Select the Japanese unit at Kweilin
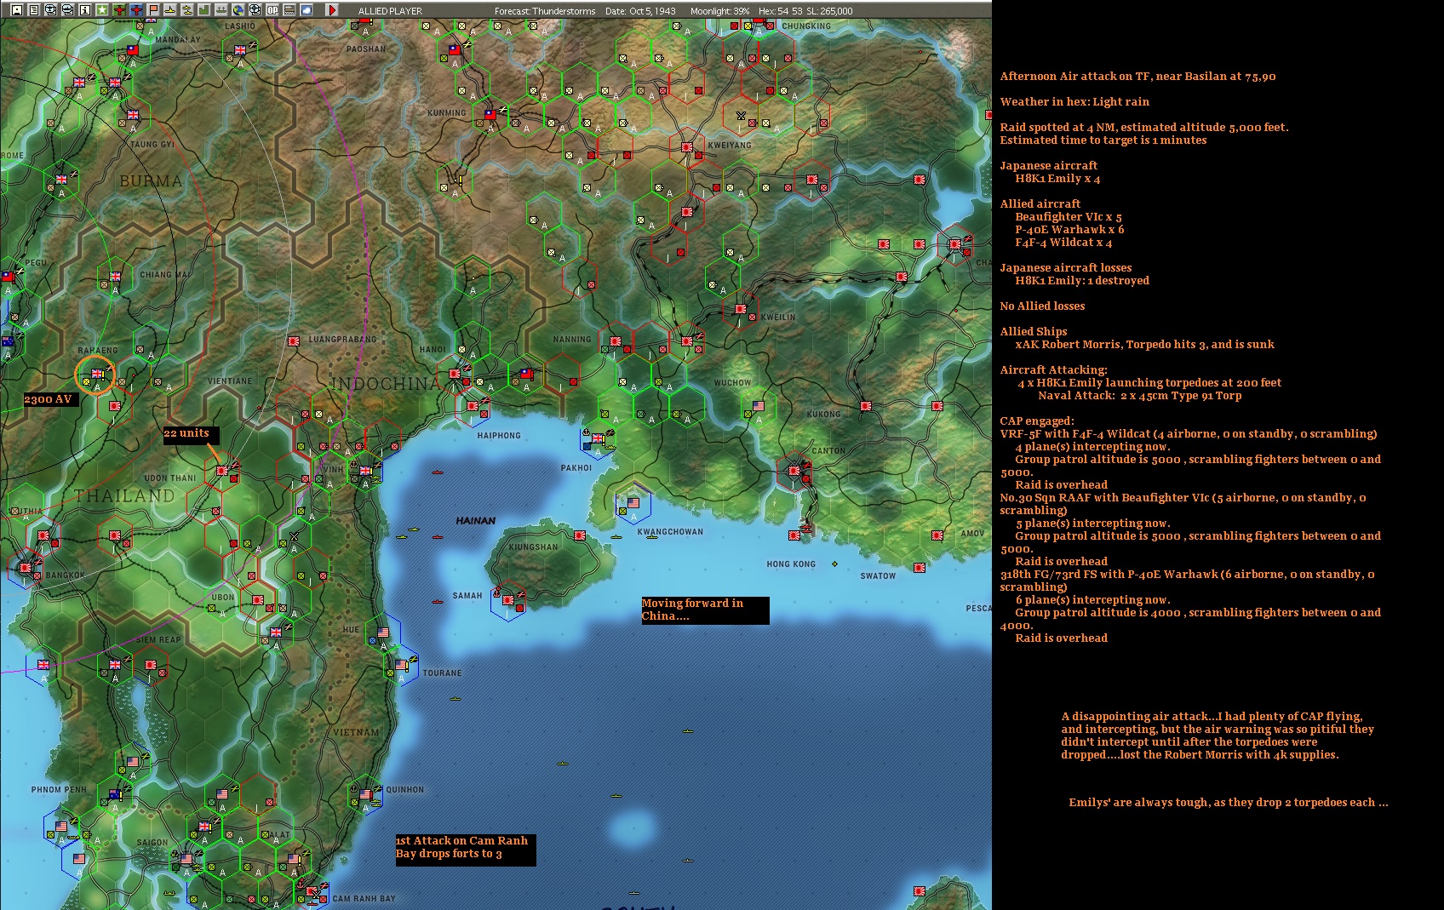1444x910 pixels. pos(741,310)
